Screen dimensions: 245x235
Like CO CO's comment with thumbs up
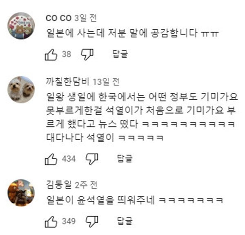coord(51,55)
